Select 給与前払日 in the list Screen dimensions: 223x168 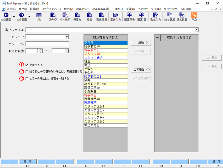pos(106,50)
